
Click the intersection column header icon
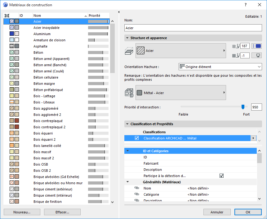coord(7,16)
